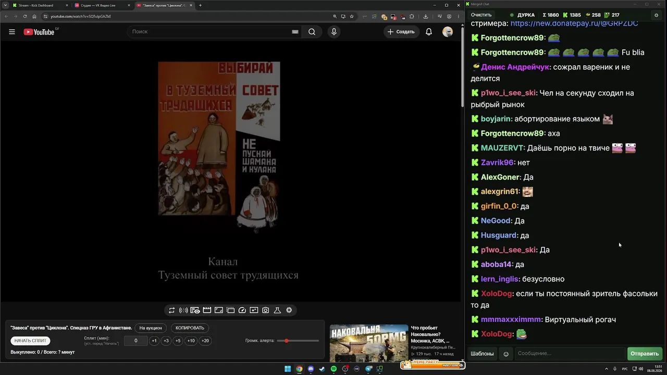Image resolution: width=667 pixels, height=375 pixels.
Task: Click the Сообщение message input field
Action: (570, 354)
